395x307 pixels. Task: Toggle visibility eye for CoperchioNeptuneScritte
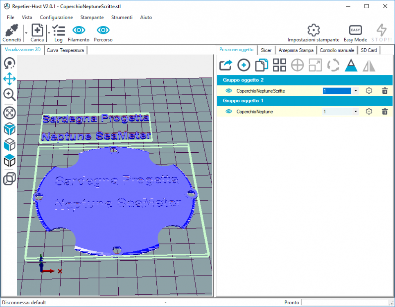click(x=229, y=91)
